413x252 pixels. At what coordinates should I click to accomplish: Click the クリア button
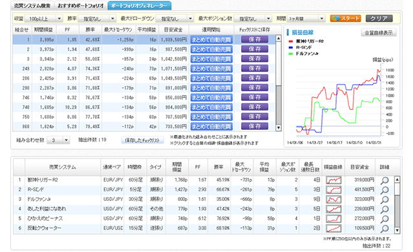click(379, 19)
